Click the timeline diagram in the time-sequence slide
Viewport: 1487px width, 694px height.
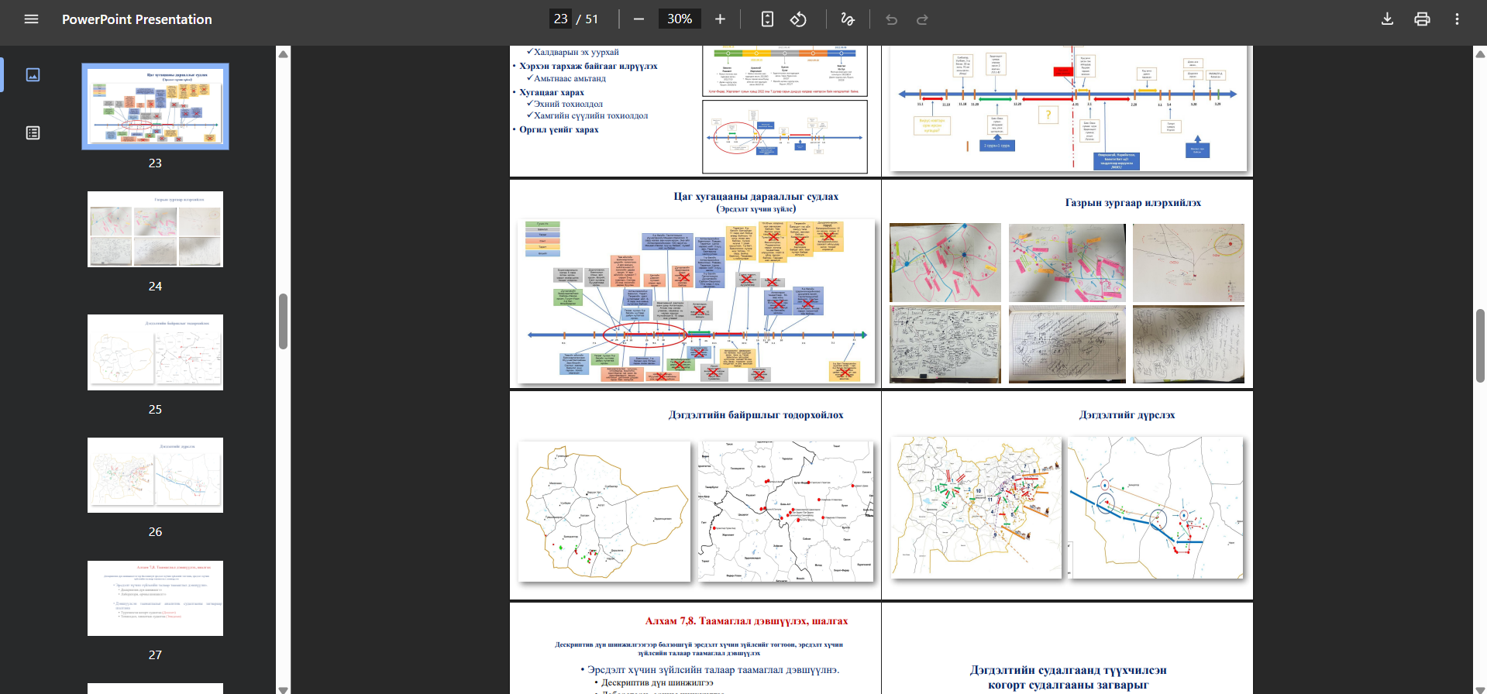696,301
